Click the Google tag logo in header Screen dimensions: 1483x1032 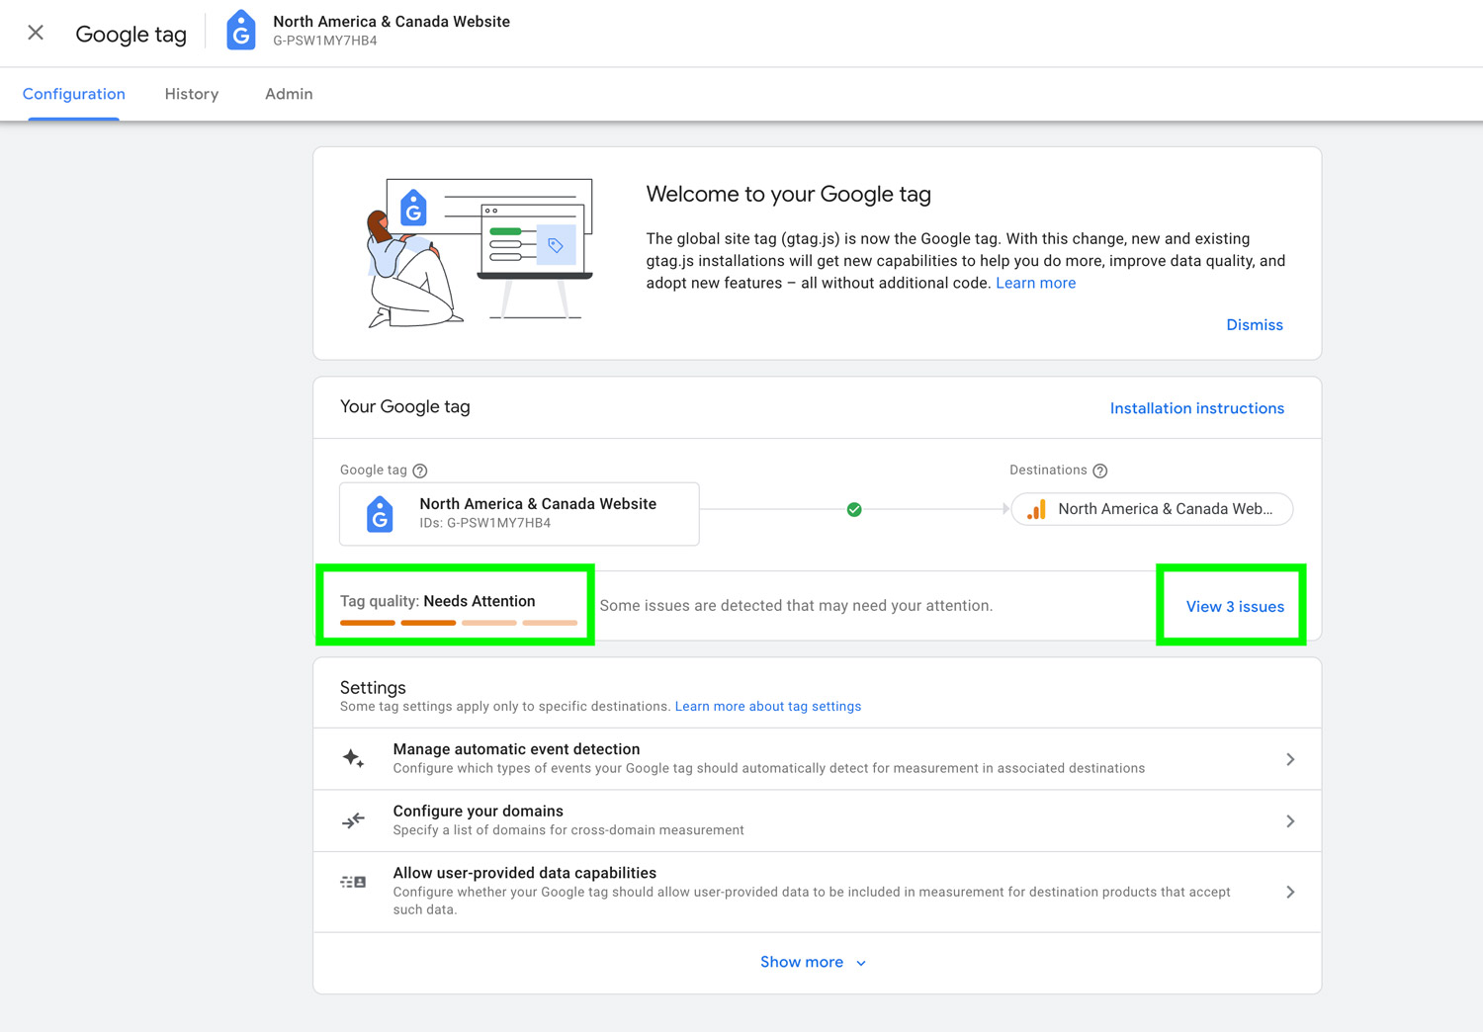point(241,31)
